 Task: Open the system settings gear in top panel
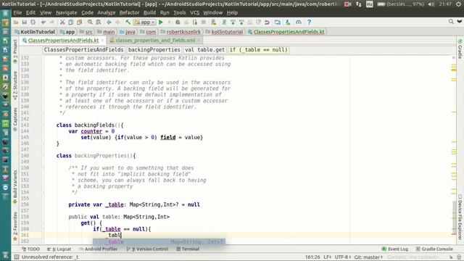click(x=459, y=4)
